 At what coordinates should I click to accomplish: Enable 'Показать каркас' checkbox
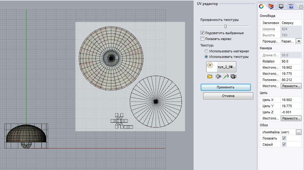click(203, 39)
